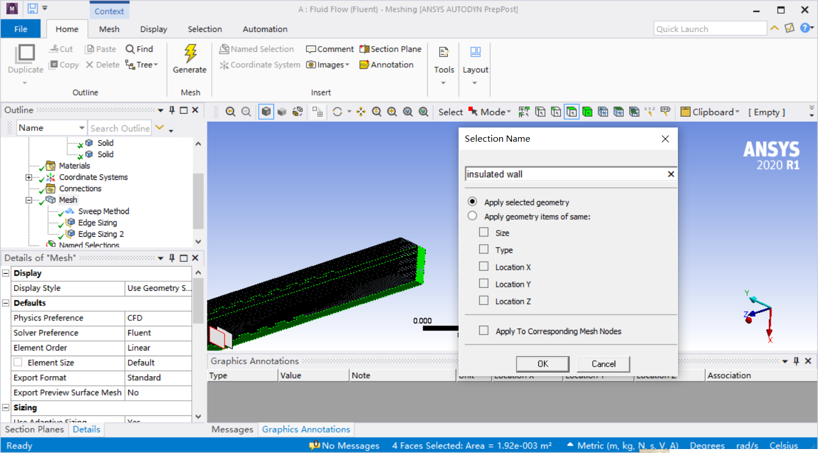Click the label tag icon before Clipboard
This screenshot has width=818, height=453.
coord(665,112)
